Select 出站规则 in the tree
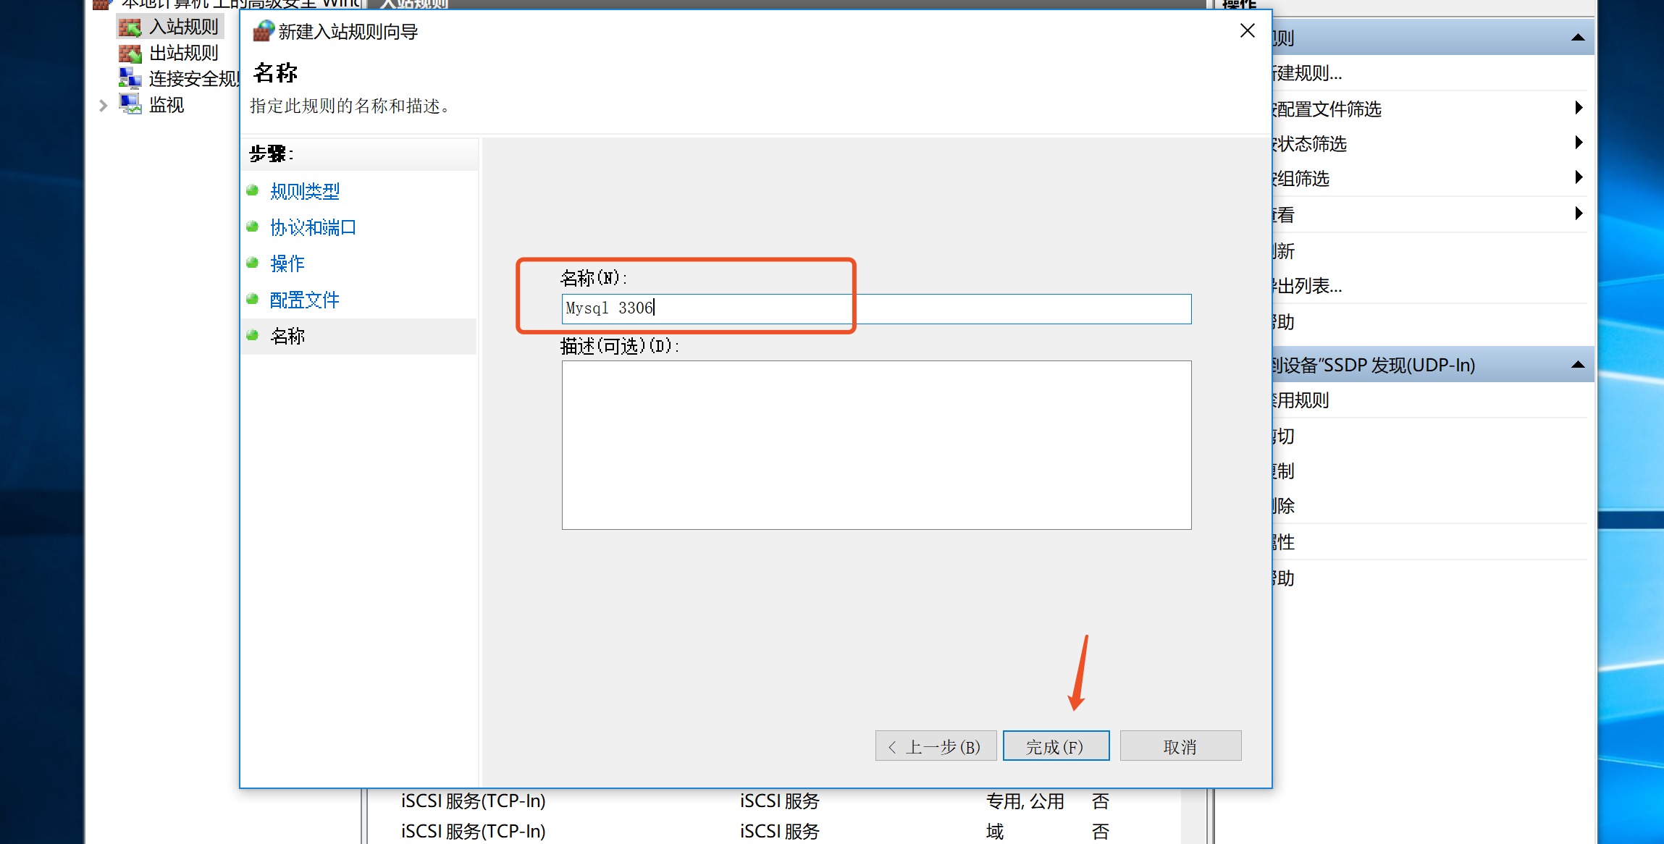 click(183, 54)
